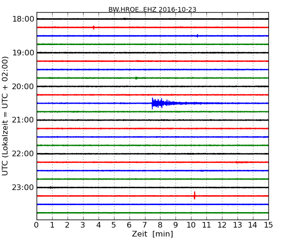
Task: Click the x-axis tick label 1
Action: coord(52,225)
